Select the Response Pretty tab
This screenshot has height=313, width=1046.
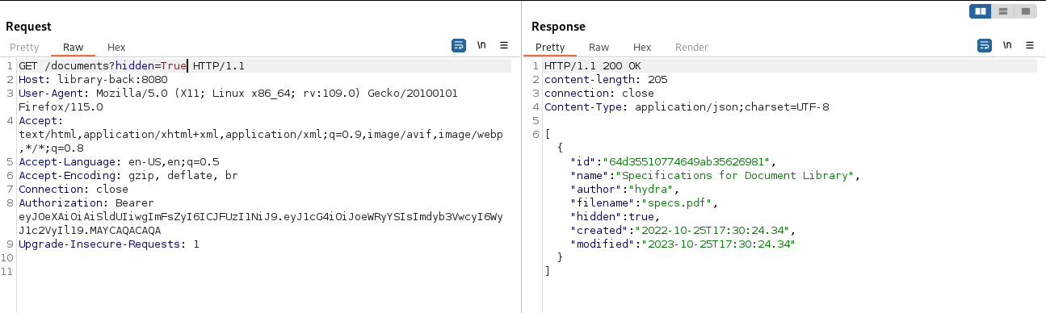click(550, 48)
